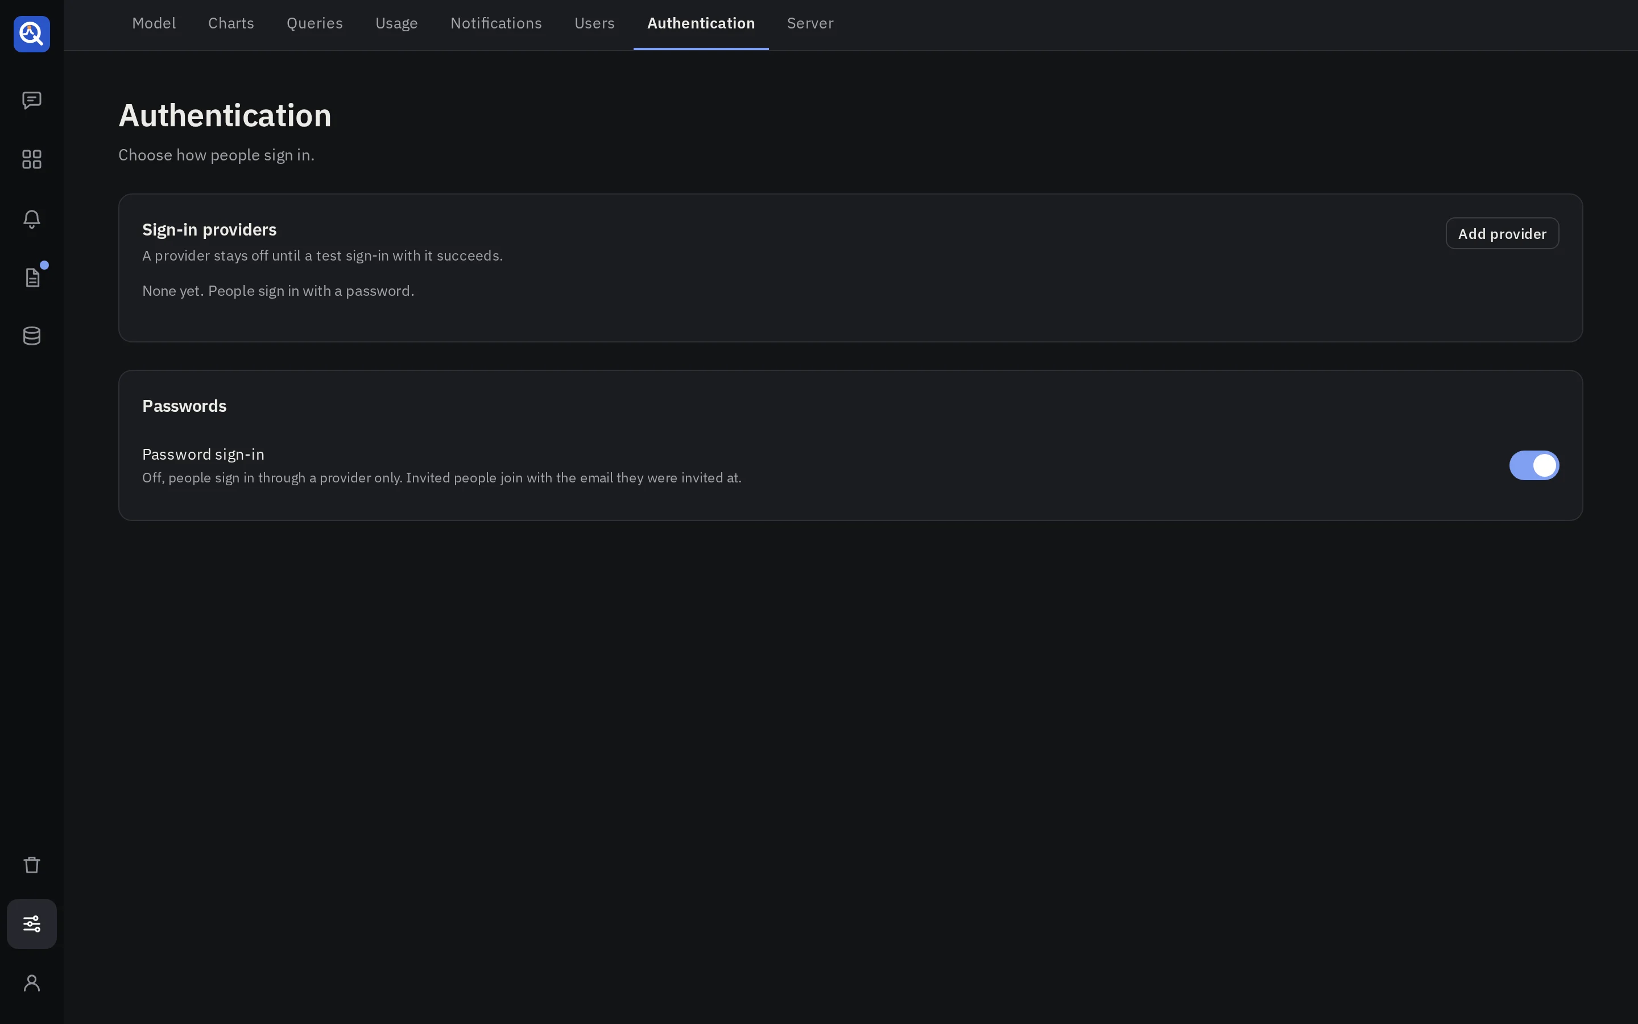1638x1024 pixels.
Task: Switch to the Queries tab
Action: point(315,24)
